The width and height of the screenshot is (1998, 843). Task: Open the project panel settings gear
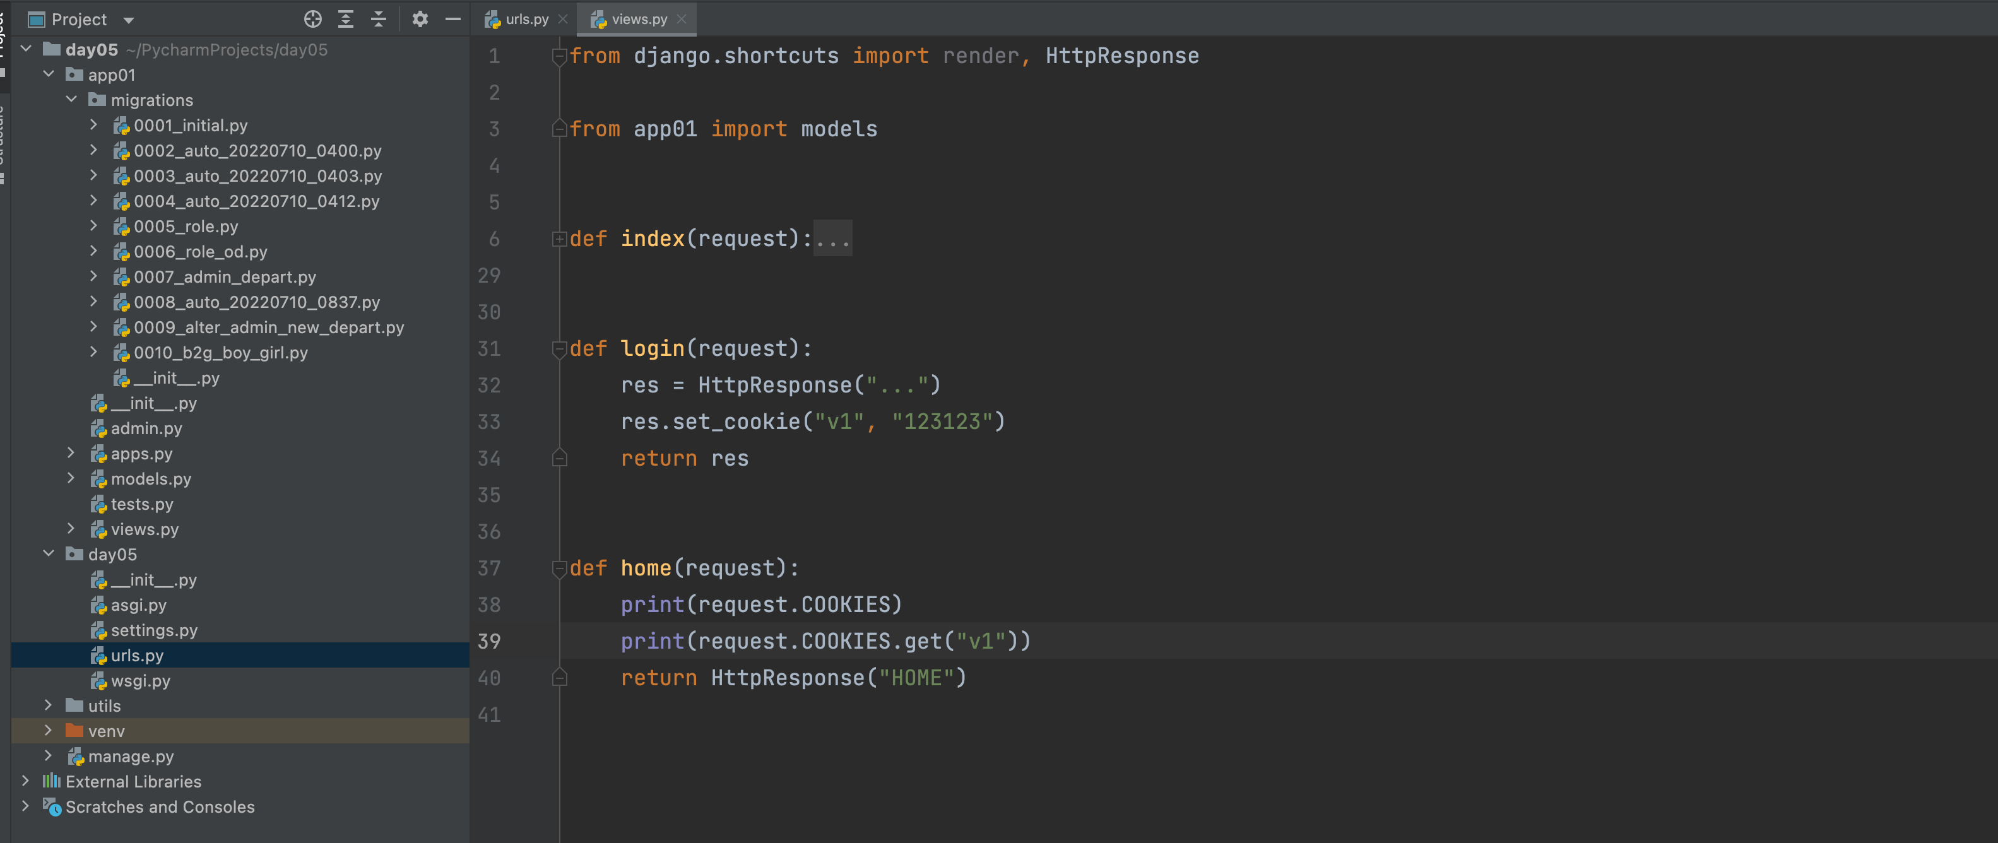point(420,20)
